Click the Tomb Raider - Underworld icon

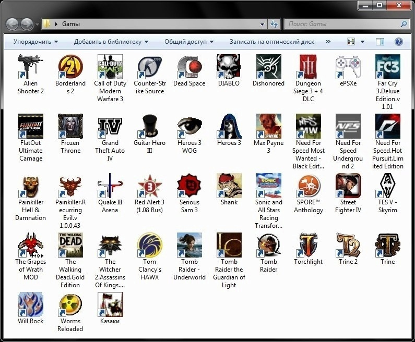pos(189,245)
